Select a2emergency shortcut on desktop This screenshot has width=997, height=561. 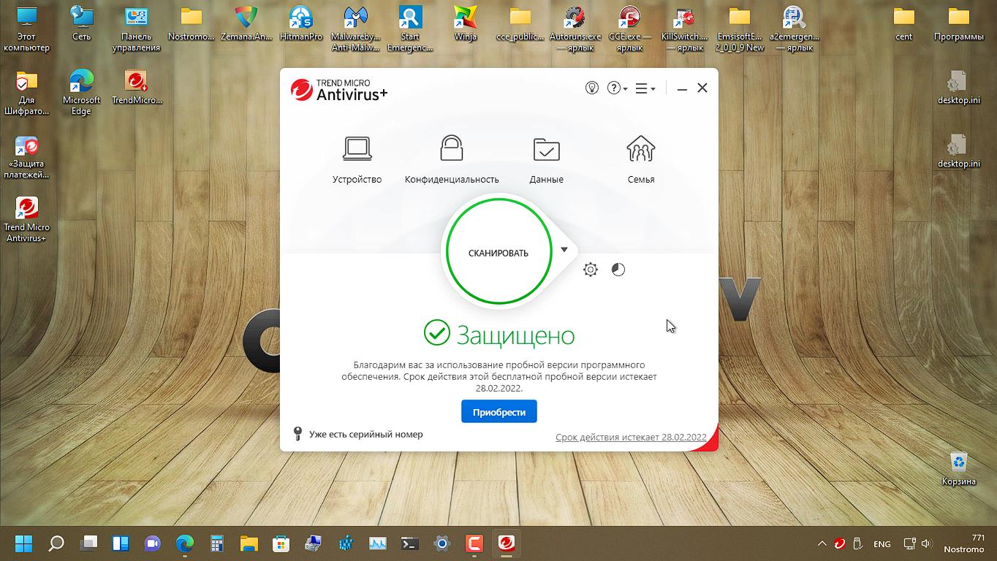coord(794,29)
